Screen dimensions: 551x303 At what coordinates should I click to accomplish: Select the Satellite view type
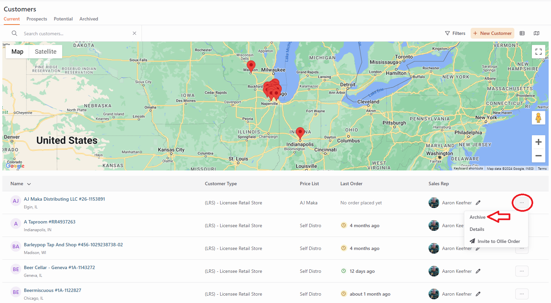tap(46, 52)
